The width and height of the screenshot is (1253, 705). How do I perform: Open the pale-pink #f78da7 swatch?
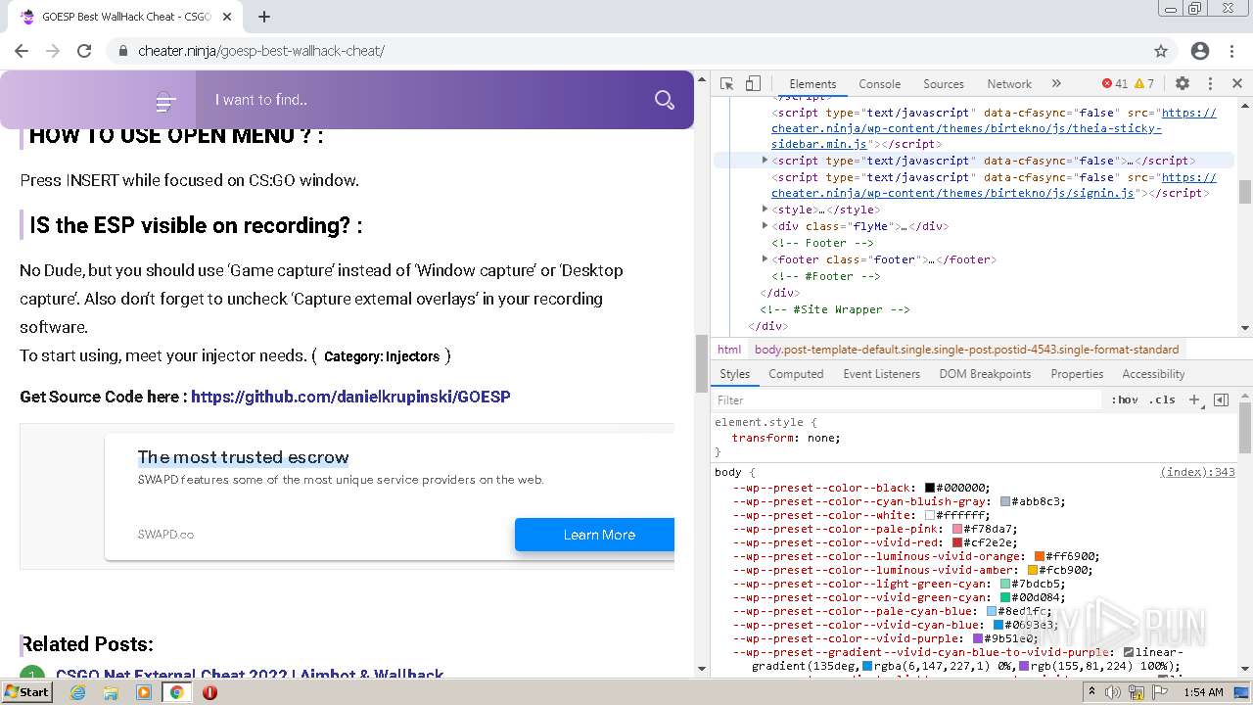(x=957, y=529)
